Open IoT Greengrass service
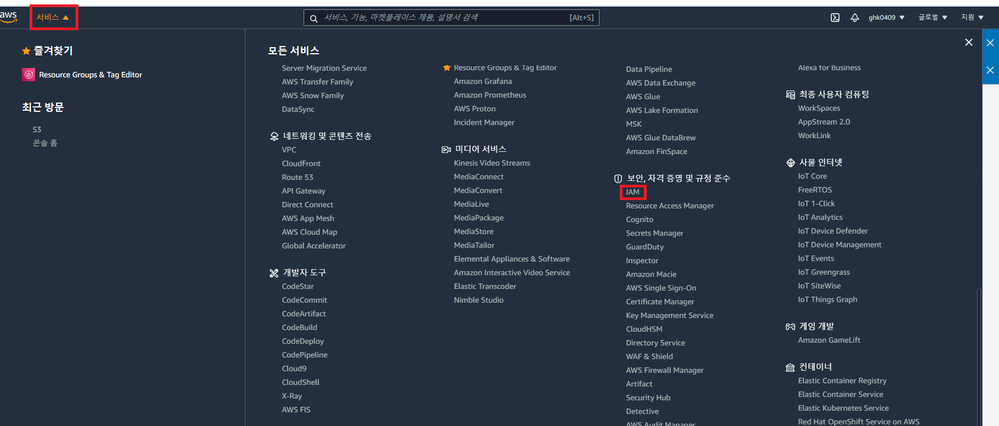Viewport: 999px width, 426px height. click(824, 272)
